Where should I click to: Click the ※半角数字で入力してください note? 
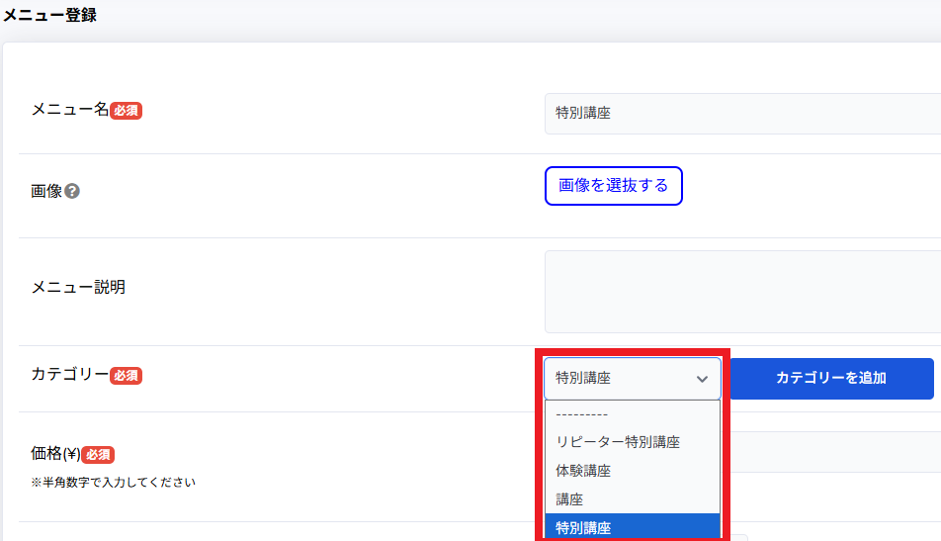point(114,483)
